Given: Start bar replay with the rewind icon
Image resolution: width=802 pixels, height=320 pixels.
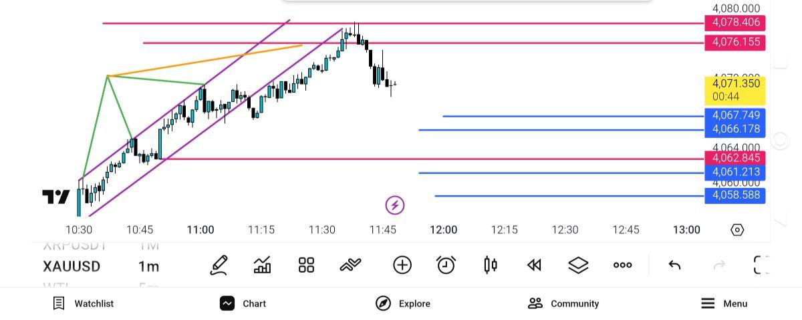Looking at the screenshot, I should [533, 265].
